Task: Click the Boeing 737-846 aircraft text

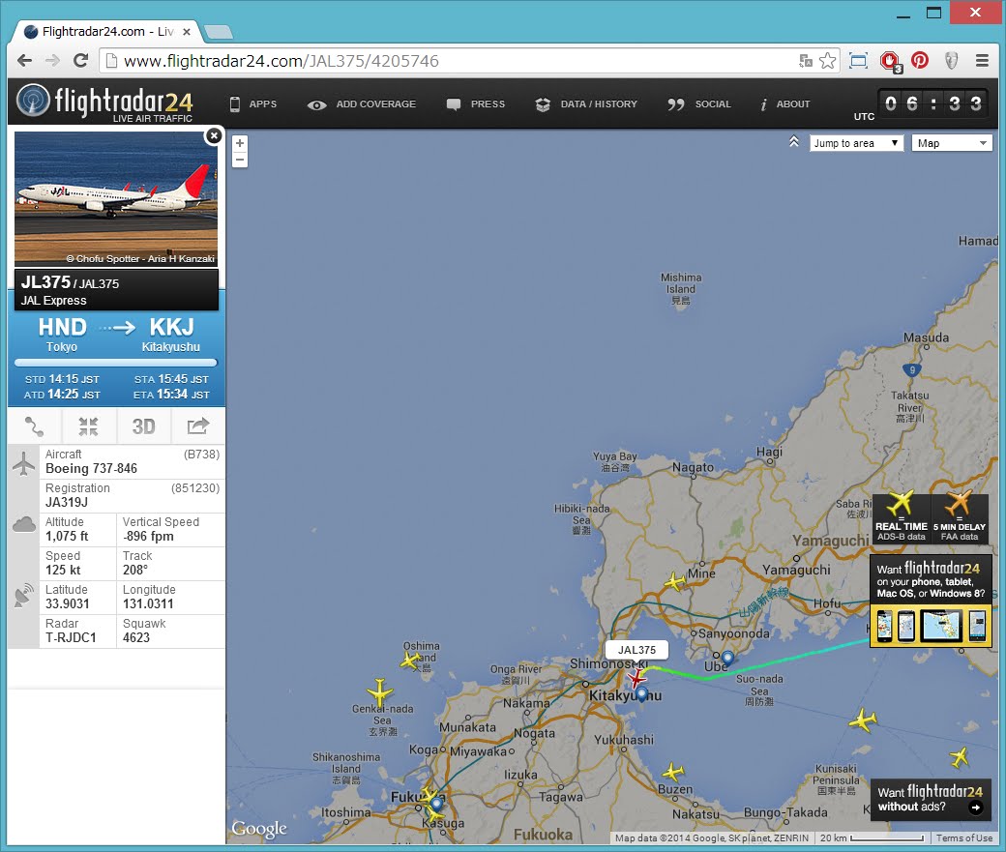Action: point(91,469)
